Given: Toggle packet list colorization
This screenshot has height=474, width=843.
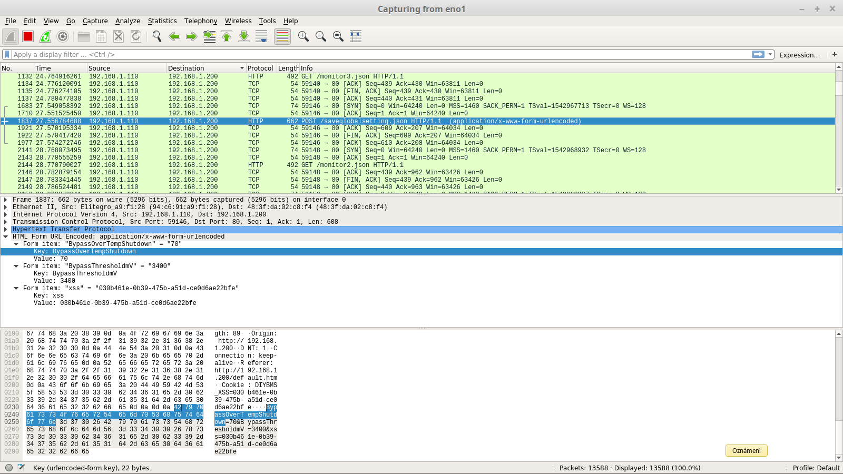Looking at the screenshot, I should 282,36.
